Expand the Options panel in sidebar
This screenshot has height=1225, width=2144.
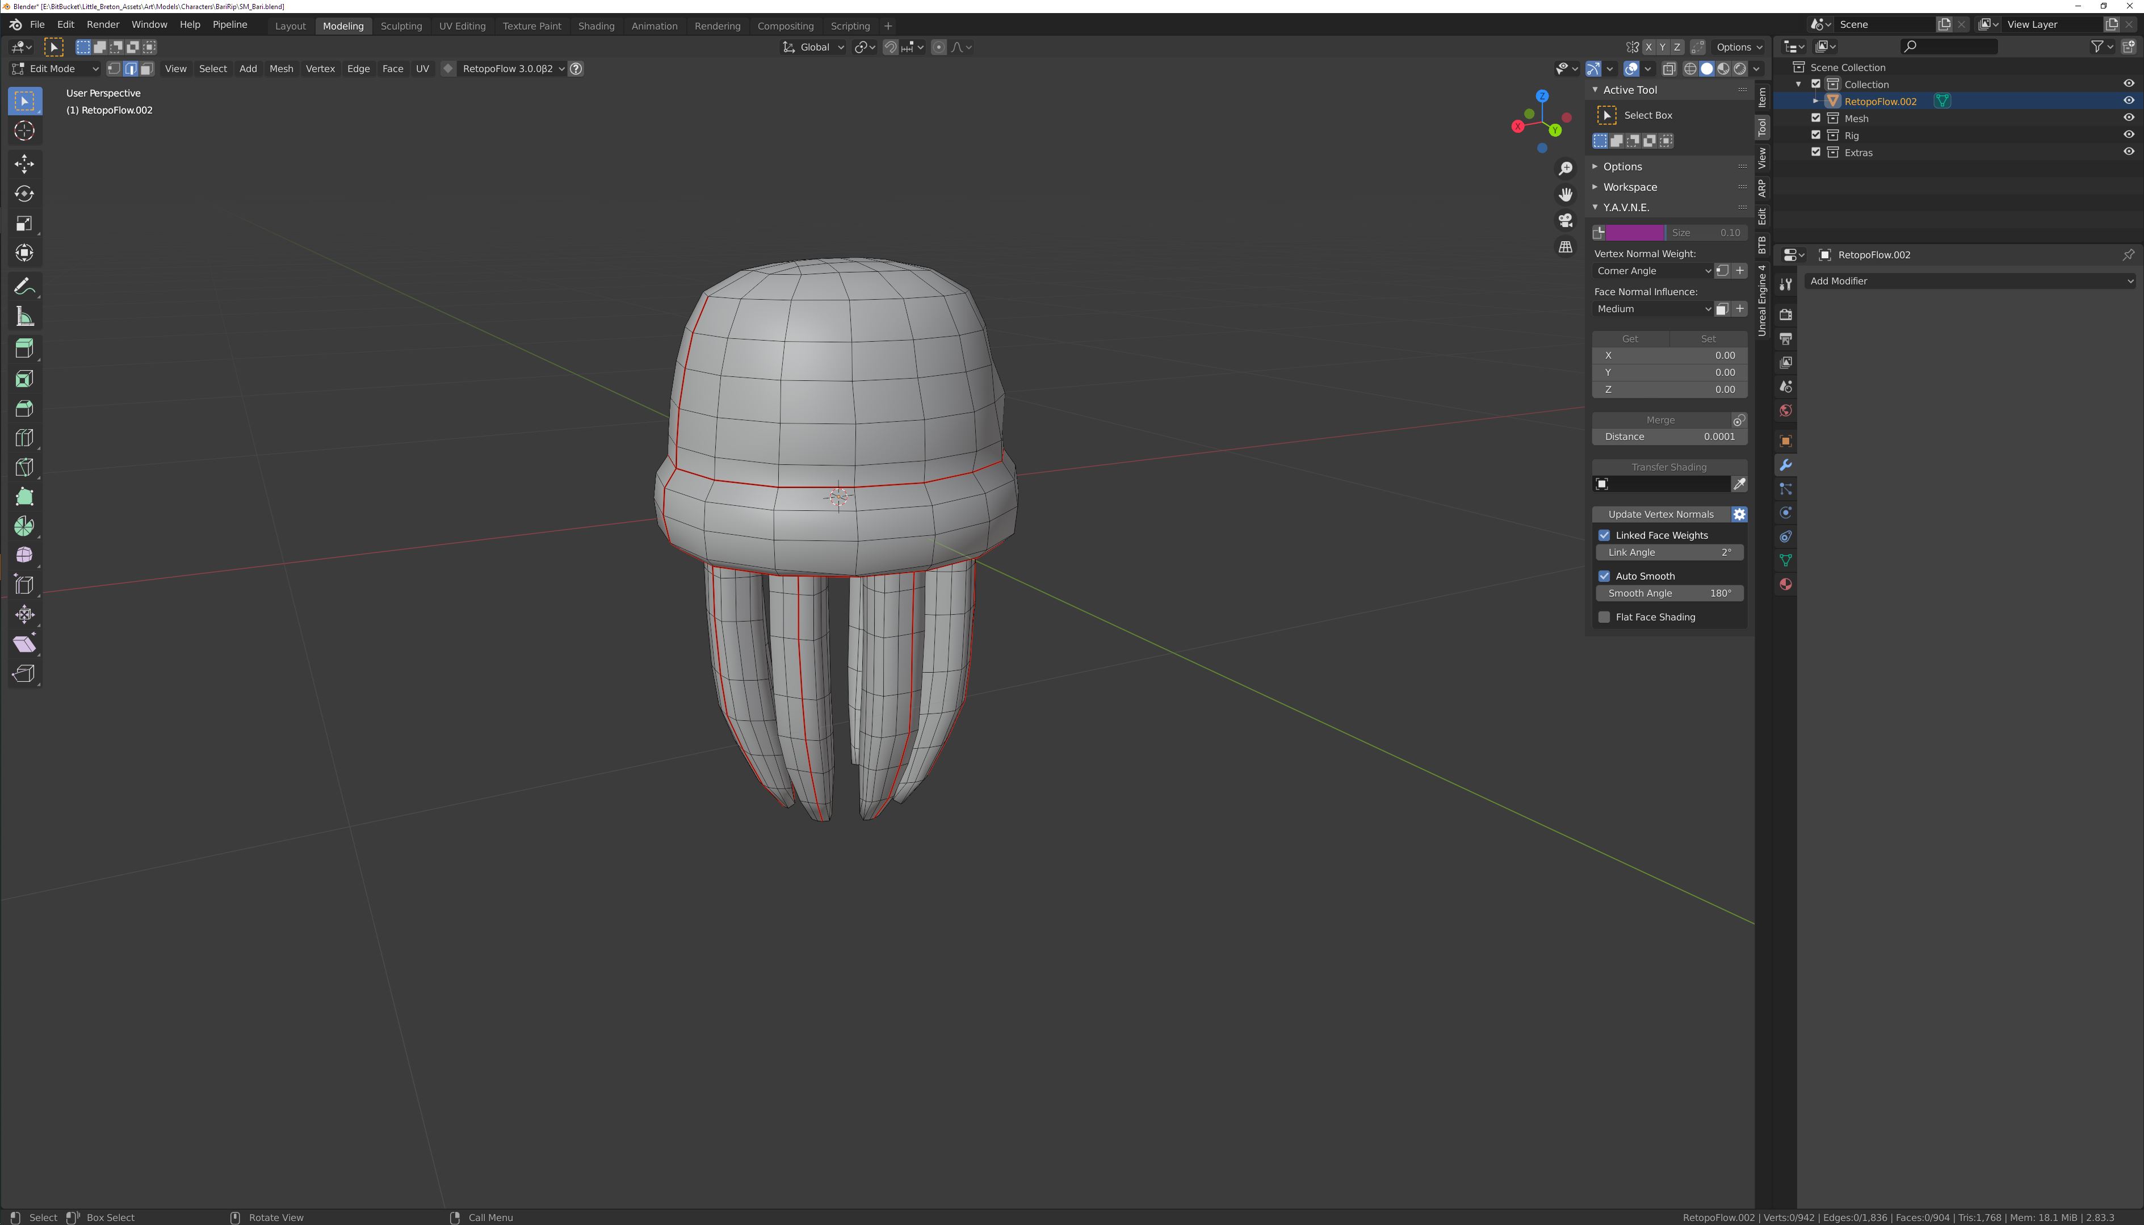click(1622, 166)
